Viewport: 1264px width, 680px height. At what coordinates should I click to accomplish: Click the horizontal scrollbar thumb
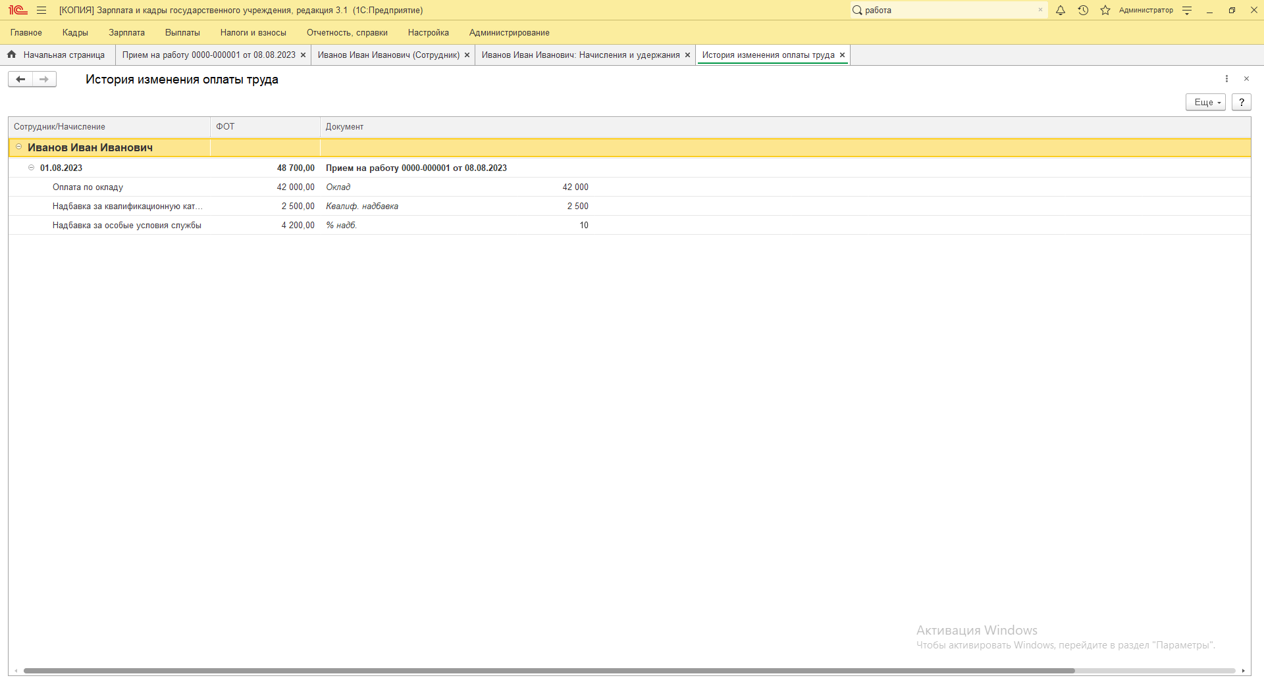[x=549, y=671]
